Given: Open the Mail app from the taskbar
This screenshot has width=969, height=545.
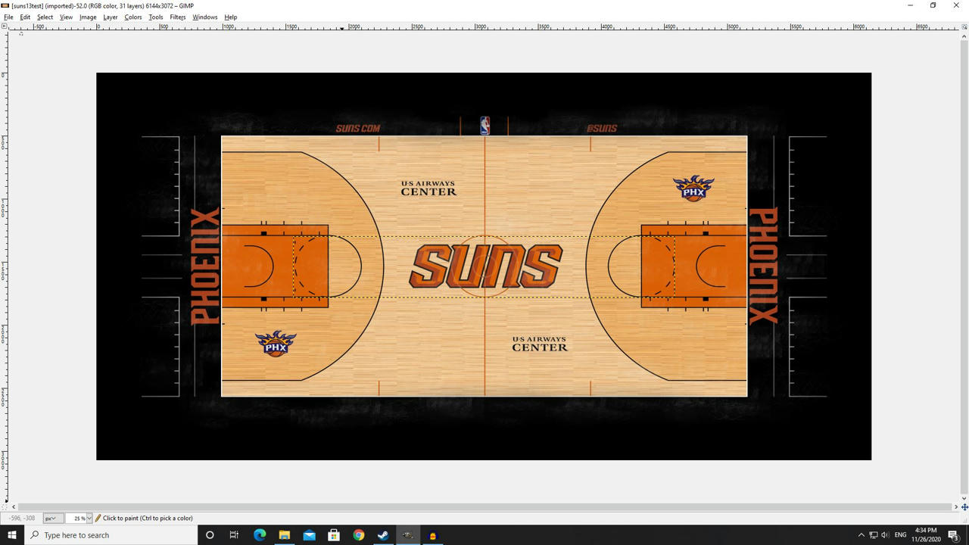Looking at the screenshot, I should click(x=309, y=535).
